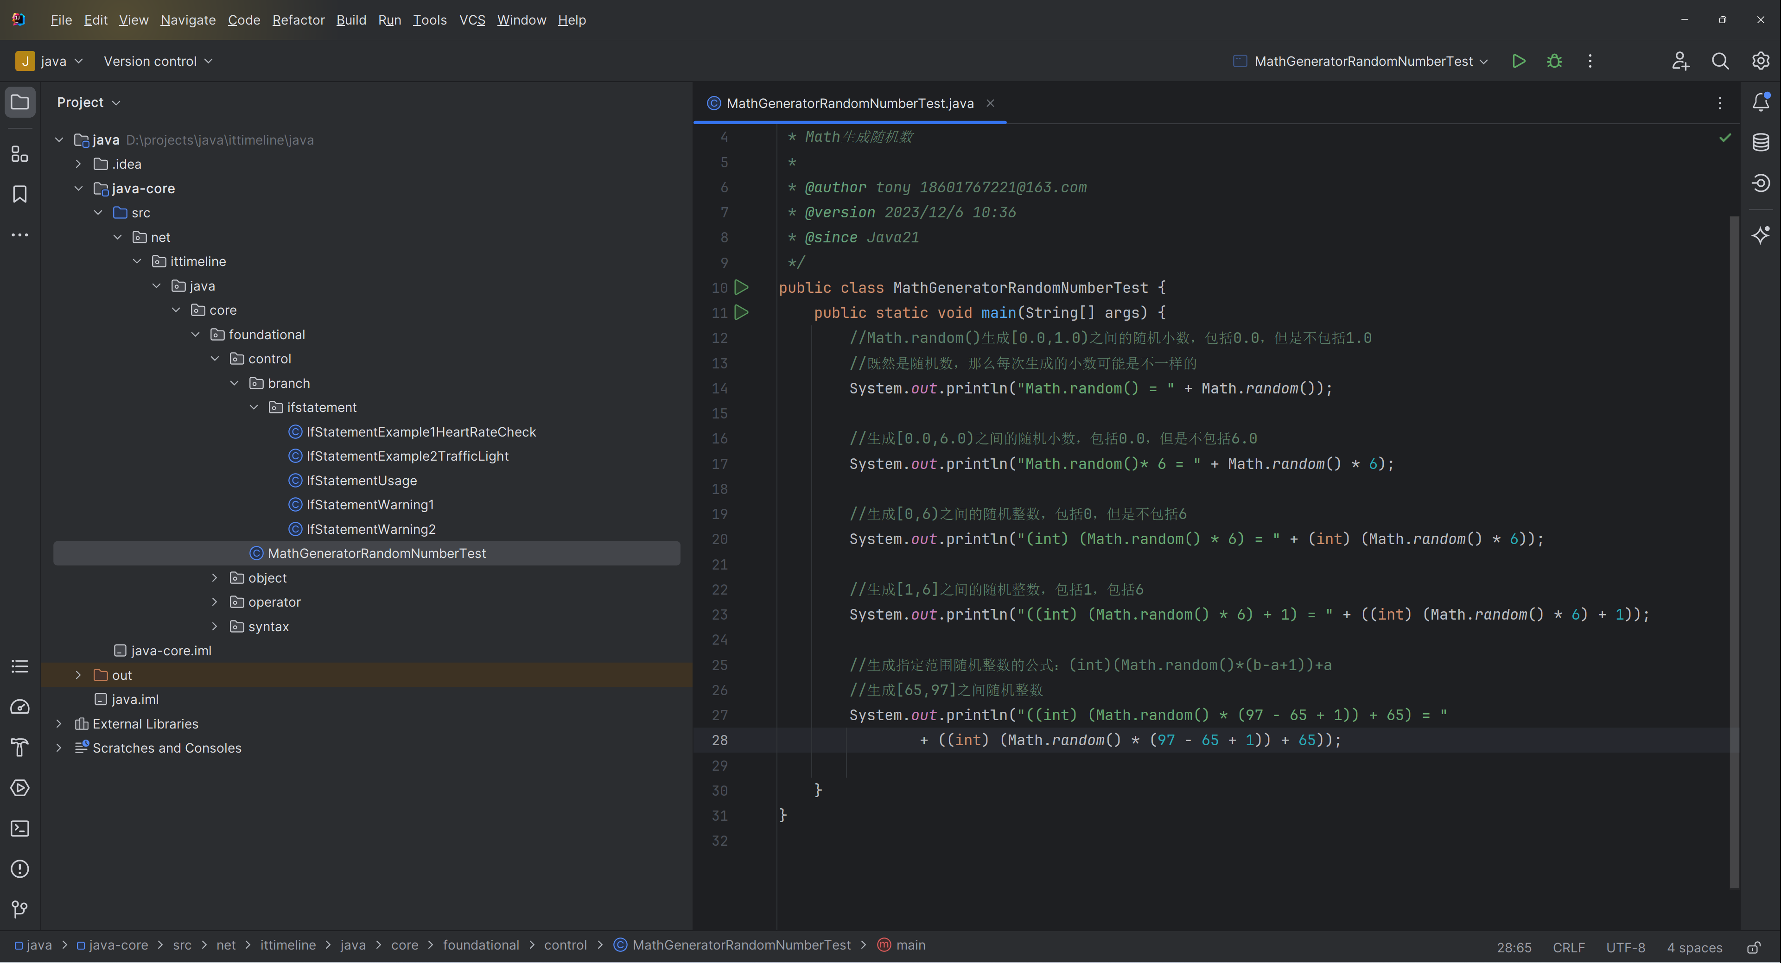This screenshot has width=1781, height=963.
Task: Open the Bookmarks tool window icon
Action: tap(20, 194)
